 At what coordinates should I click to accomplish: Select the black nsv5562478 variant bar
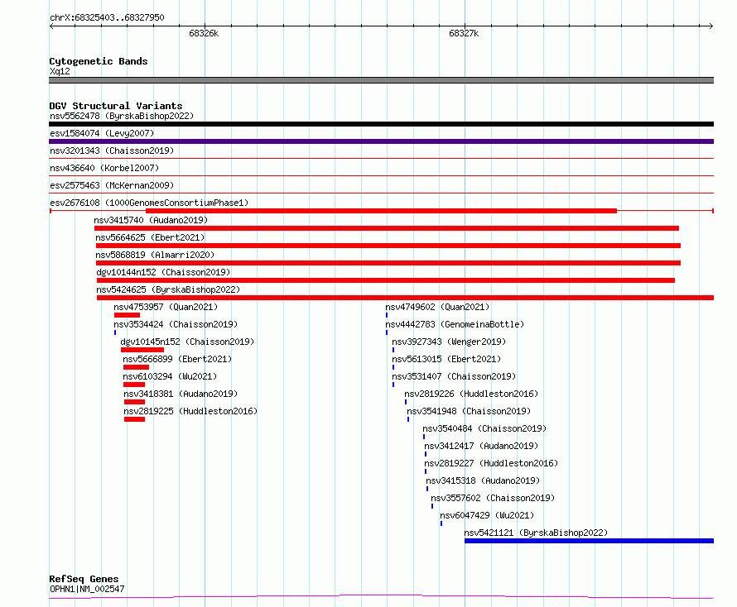(381, 124)
